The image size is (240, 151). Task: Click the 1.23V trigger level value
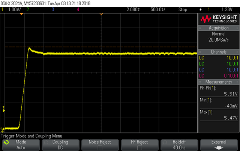(227, 9)
